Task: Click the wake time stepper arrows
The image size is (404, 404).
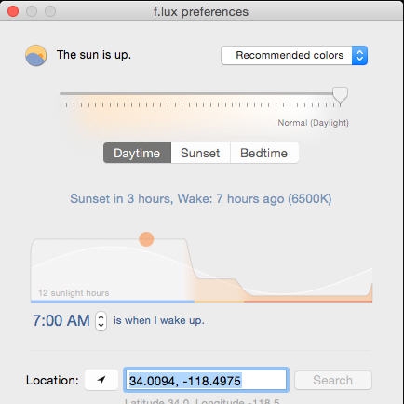Action: (101, 321)
